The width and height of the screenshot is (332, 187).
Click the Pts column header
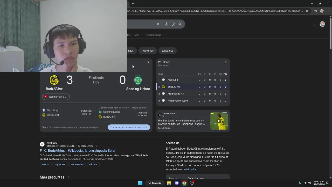click(225, 74)
